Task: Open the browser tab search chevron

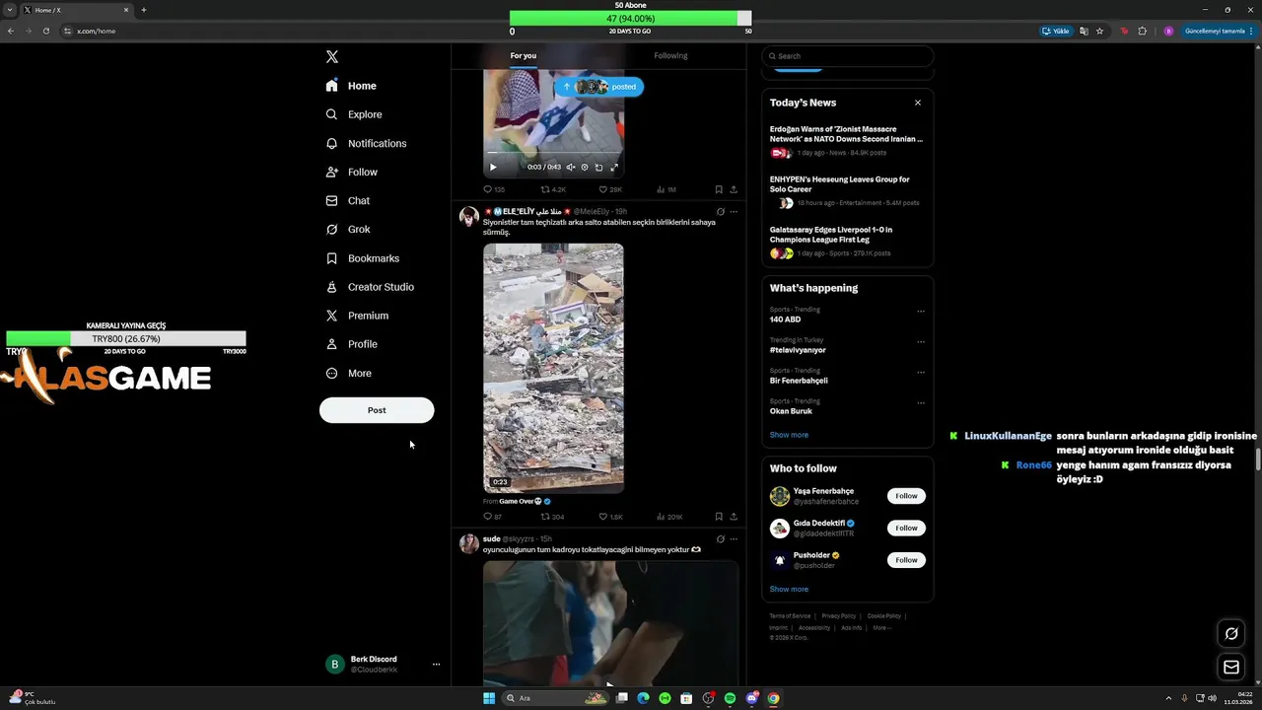Action: pos(9,10)
